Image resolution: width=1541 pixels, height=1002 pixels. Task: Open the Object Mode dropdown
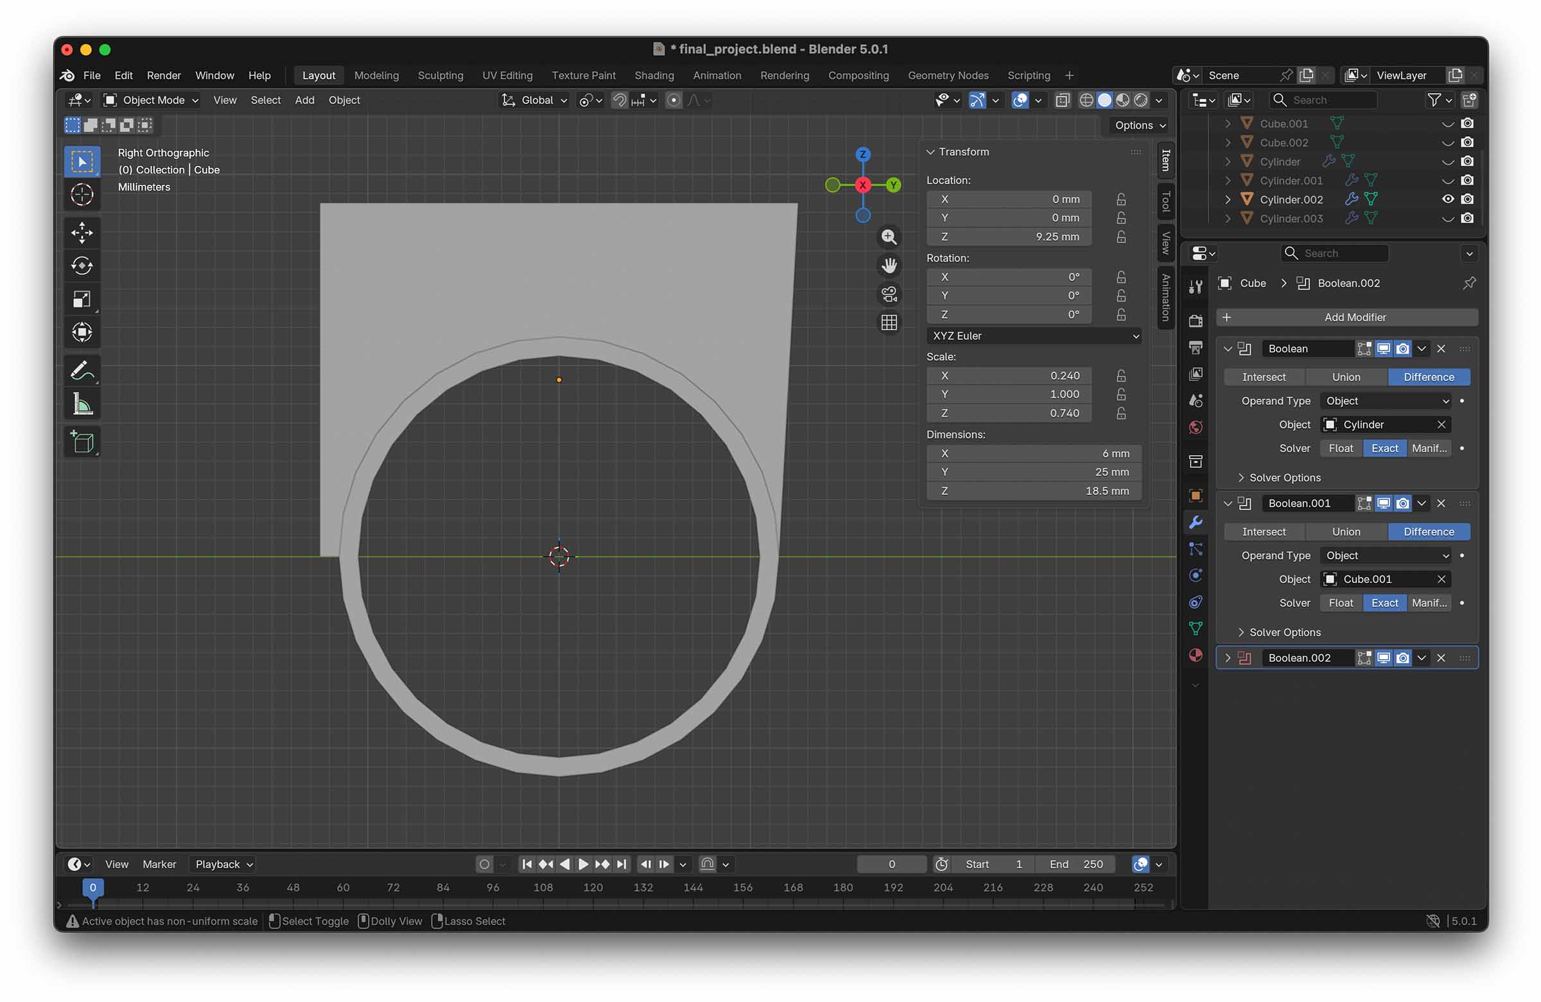tap(152, 100)
